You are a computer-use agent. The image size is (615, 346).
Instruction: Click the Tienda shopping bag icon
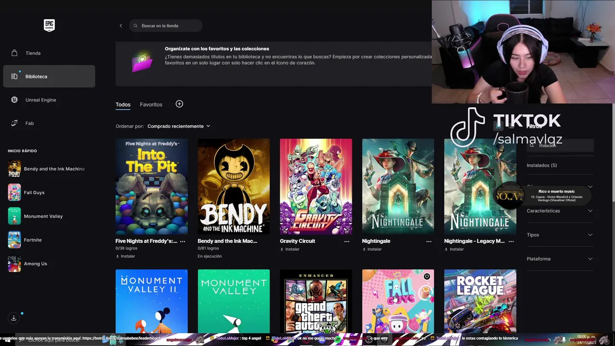pos(14,53)
